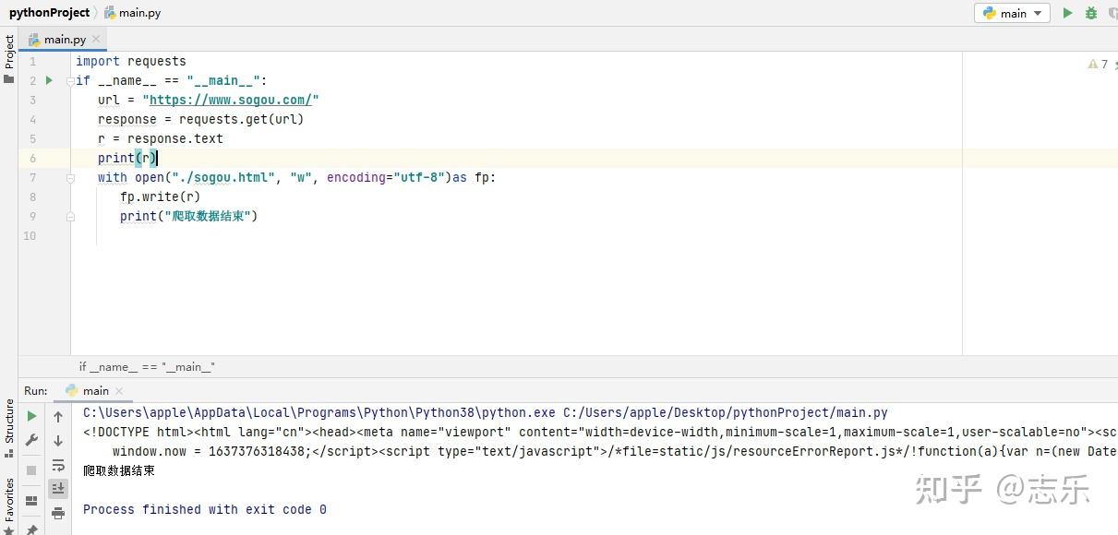Viewport: 1118px width, 535px height.
Task: Click 'Process finished with exit code 0'
Action: [205, 509]
